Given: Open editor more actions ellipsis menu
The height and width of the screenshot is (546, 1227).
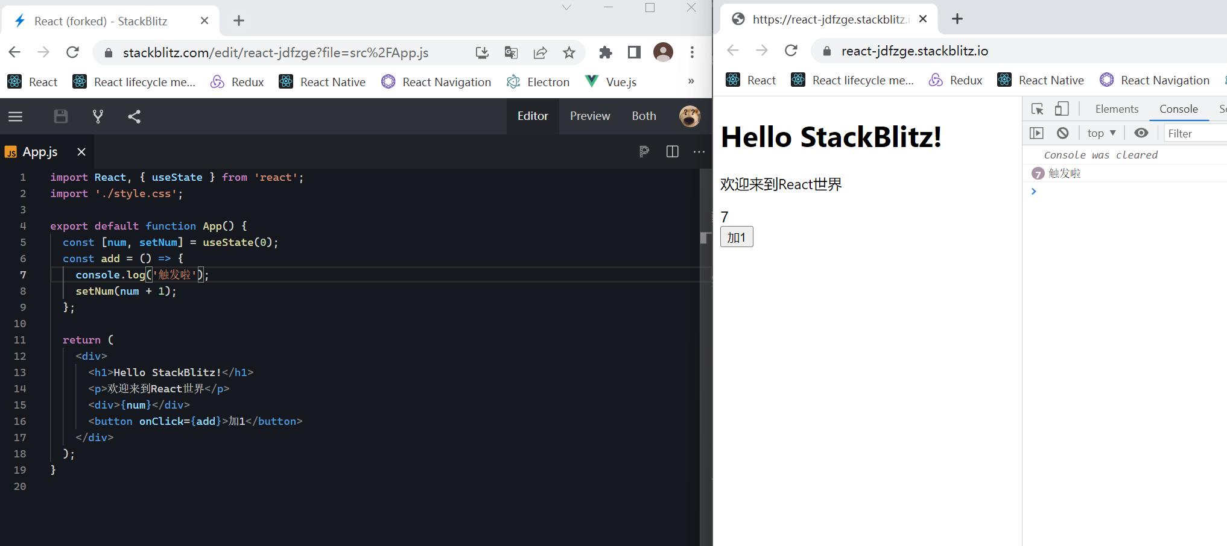Looking at the screenshot, I should click(699, 151).
